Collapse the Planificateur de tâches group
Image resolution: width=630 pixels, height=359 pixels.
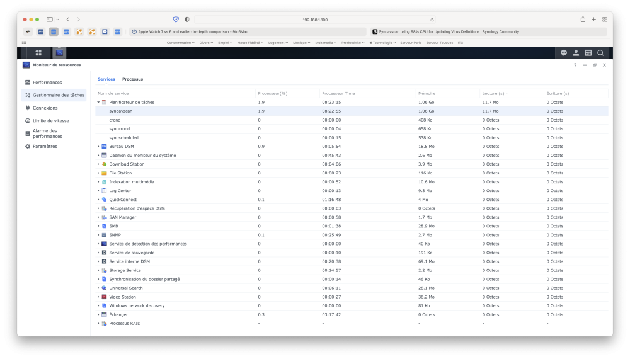98,102
